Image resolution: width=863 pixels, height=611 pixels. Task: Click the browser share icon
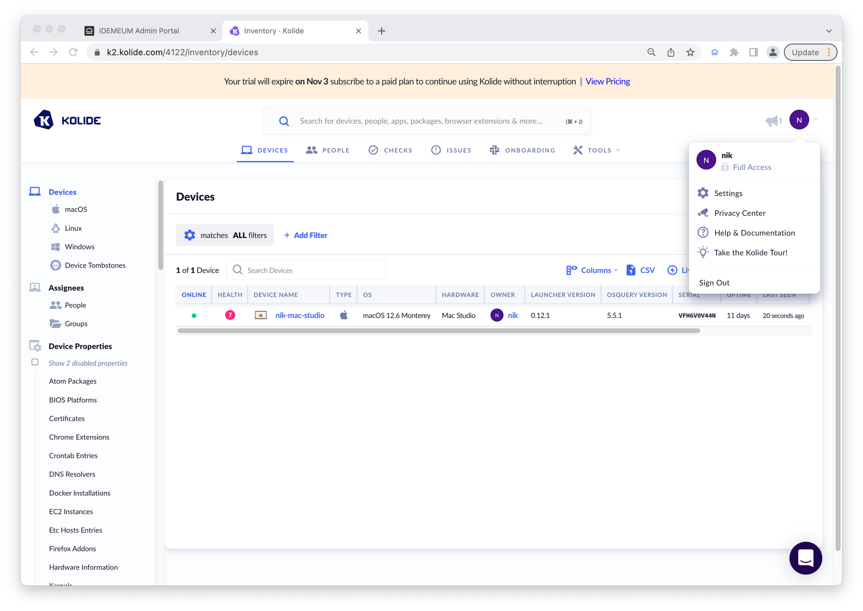coord(671,52)
